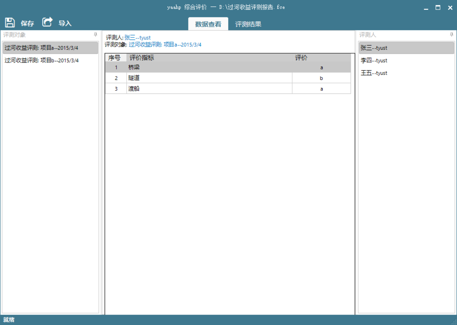Click the 保存 button label
The height and width of the screenshot is (325, 457).
pyautogui.click(x=27, y=23)
